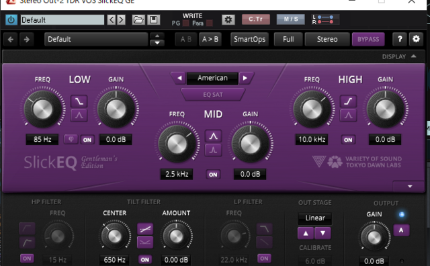Screen dimensions: 430x266
Task: Select next preset with right bracket arrow
Action: (x=121, y=19)
